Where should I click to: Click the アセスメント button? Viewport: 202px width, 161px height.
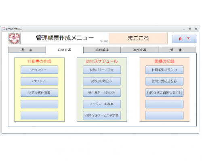coord(39,81)
